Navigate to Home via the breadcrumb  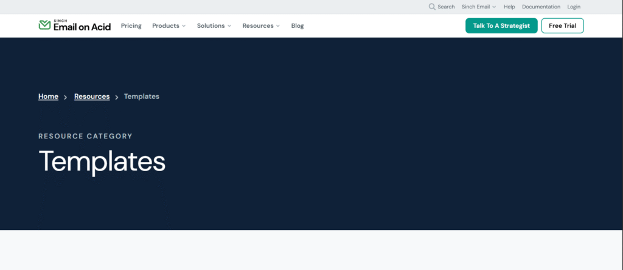click(x=48, y=96)
